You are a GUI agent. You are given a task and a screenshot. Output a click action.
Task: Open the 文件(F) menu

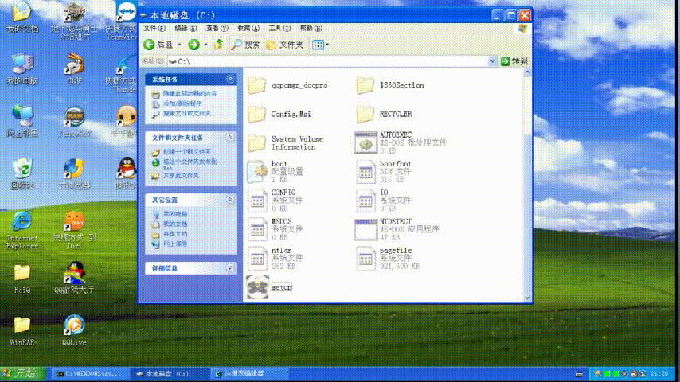click(x=154, y=28)
